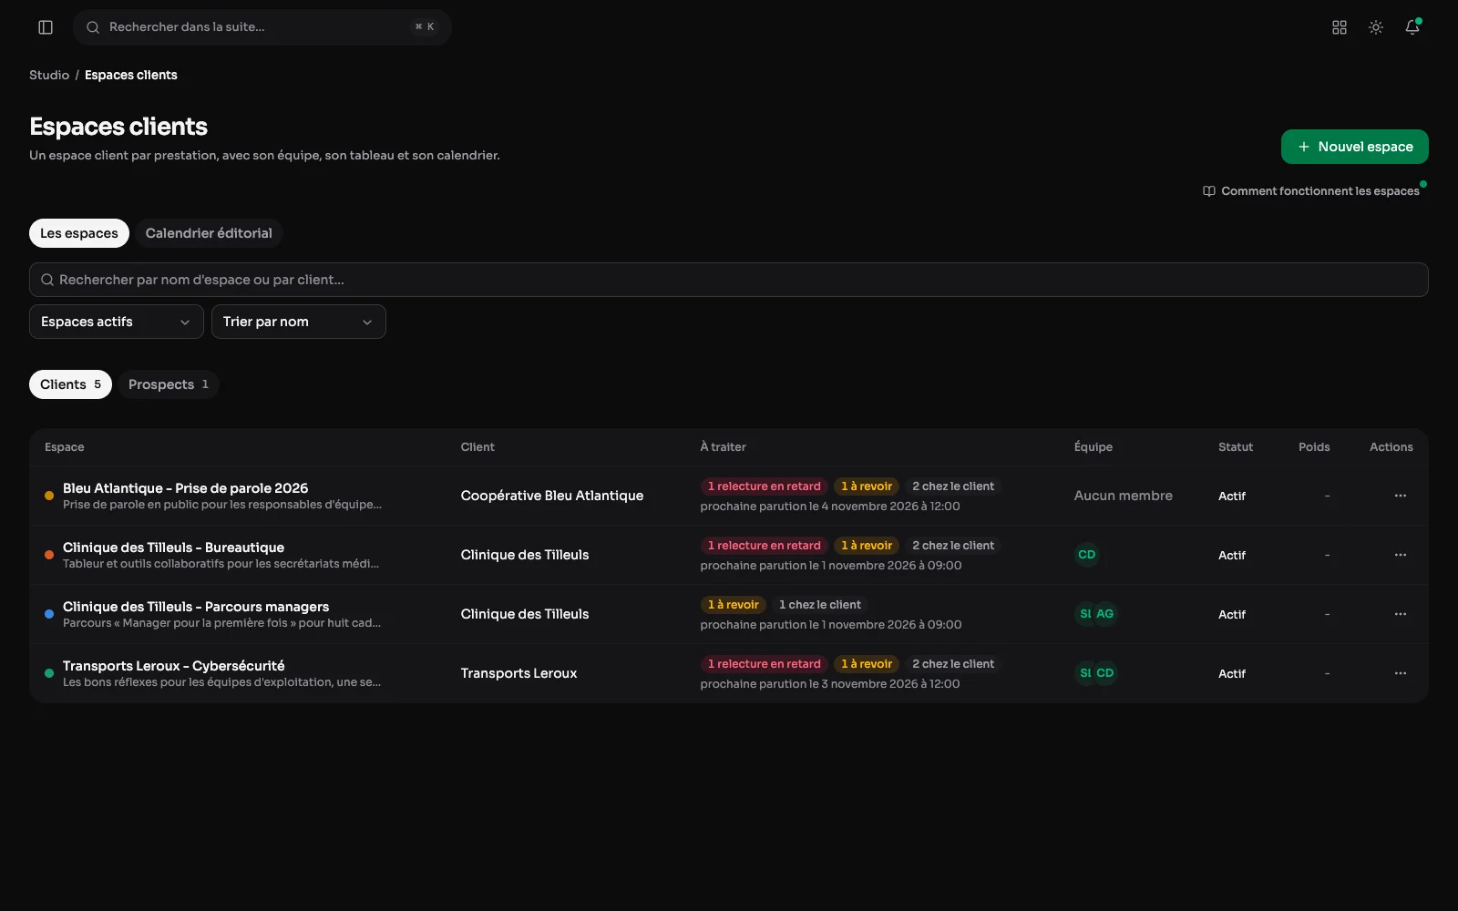Viewport: 1458px width, 911px height.
Task: Click '1 chez le client' badge in Parcours managers row
Action: tap(819, 605)
